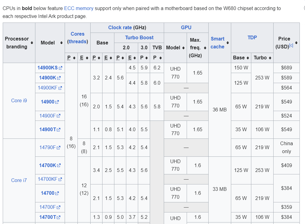Open the 14700F external link
Viewport: 305px width, 224px height.
click(50, 207)
